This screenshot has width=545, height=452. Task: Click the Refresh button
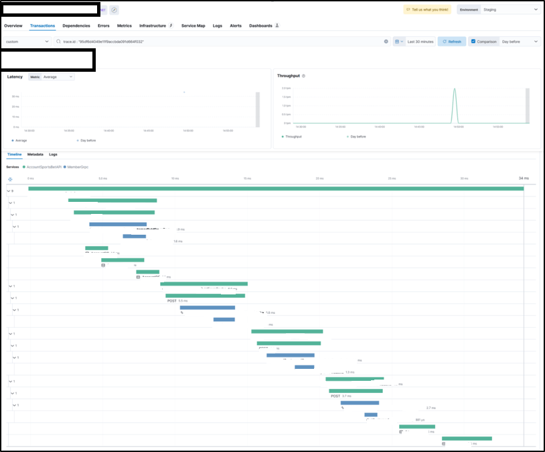coord(452,42)
